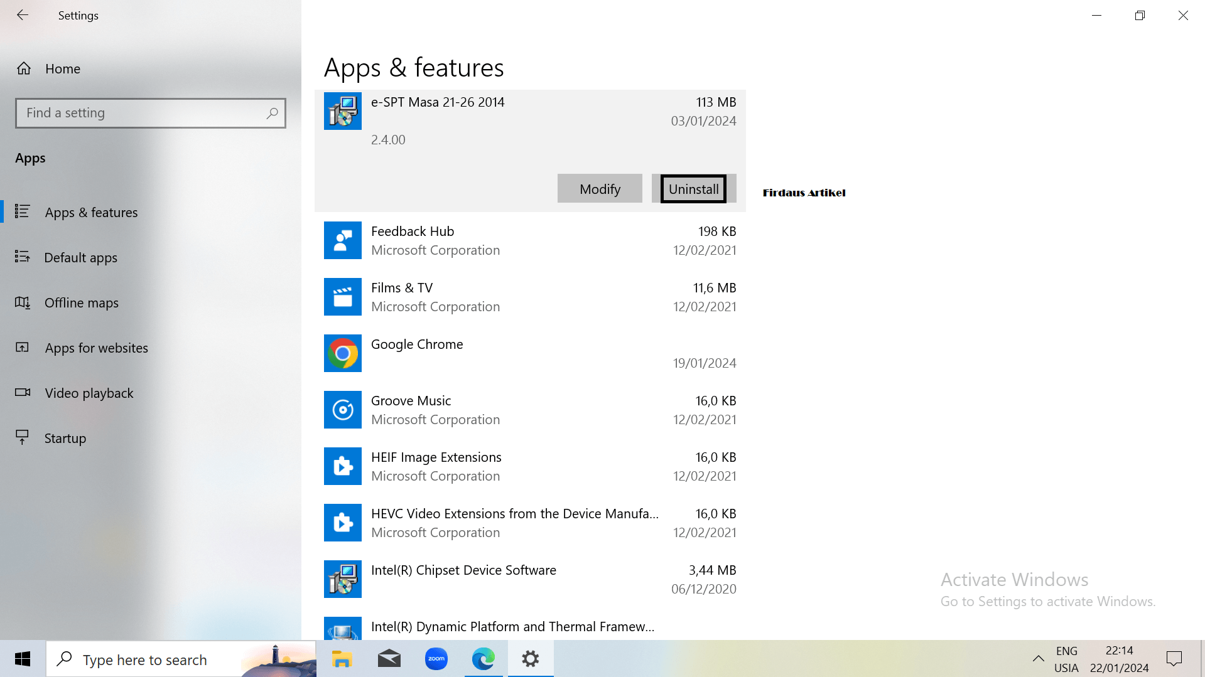
Task: Click the 198 KB size value
Action: click(717, 232)
